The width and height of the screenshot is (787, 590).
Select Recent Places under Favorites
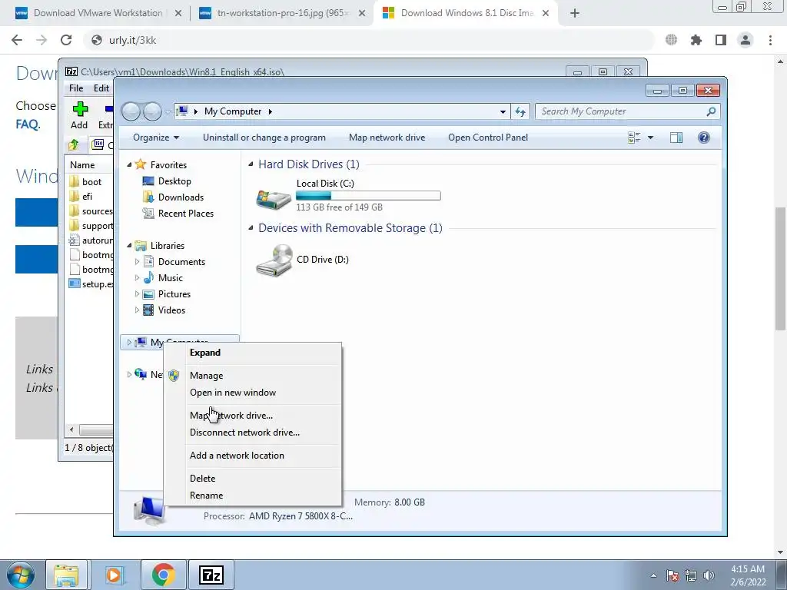[186, 214]
